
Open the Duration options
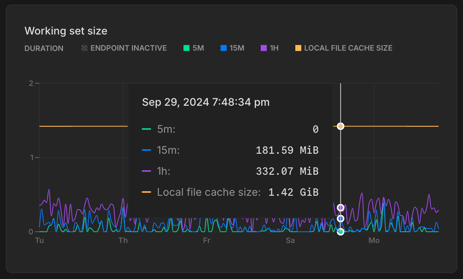[x=44, y=48]
